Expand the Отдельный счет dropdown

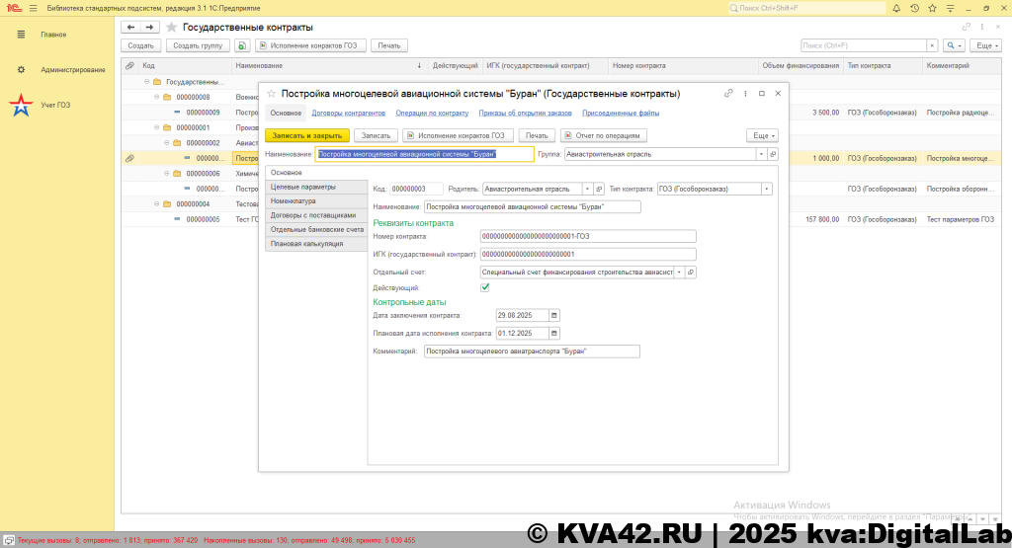(x=678, y=272)
